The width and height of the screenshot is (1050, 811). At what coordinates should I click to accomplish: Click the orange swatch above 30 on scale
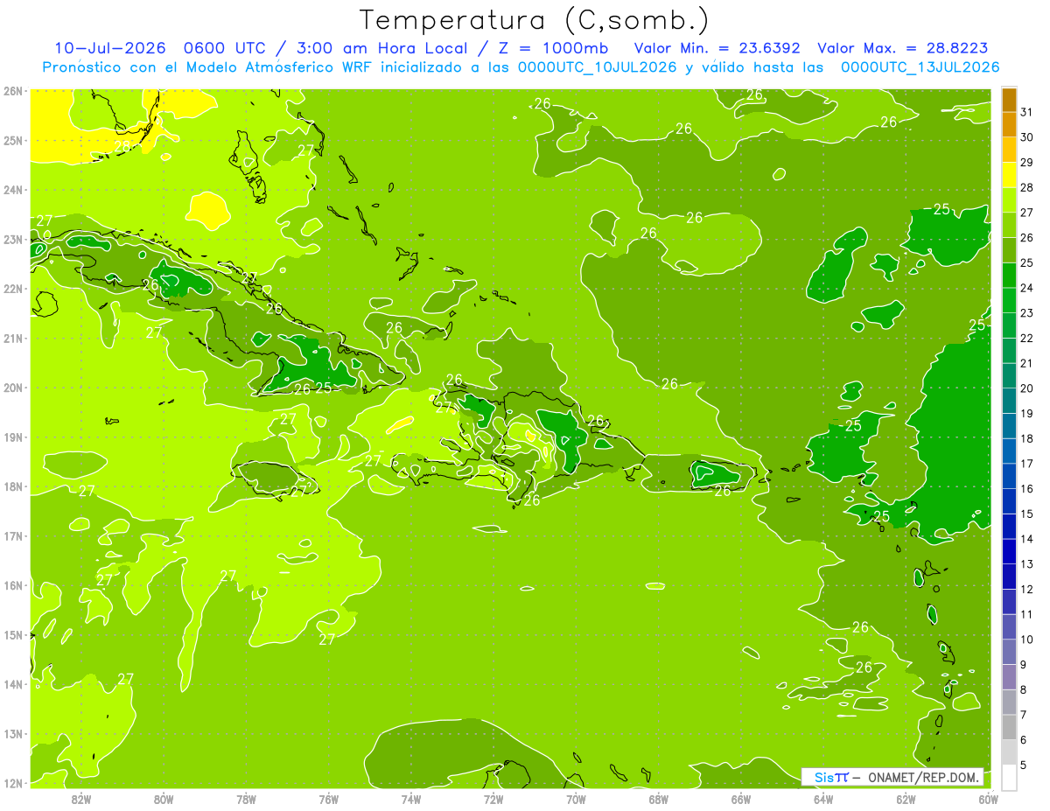[x=1009, y=124]
